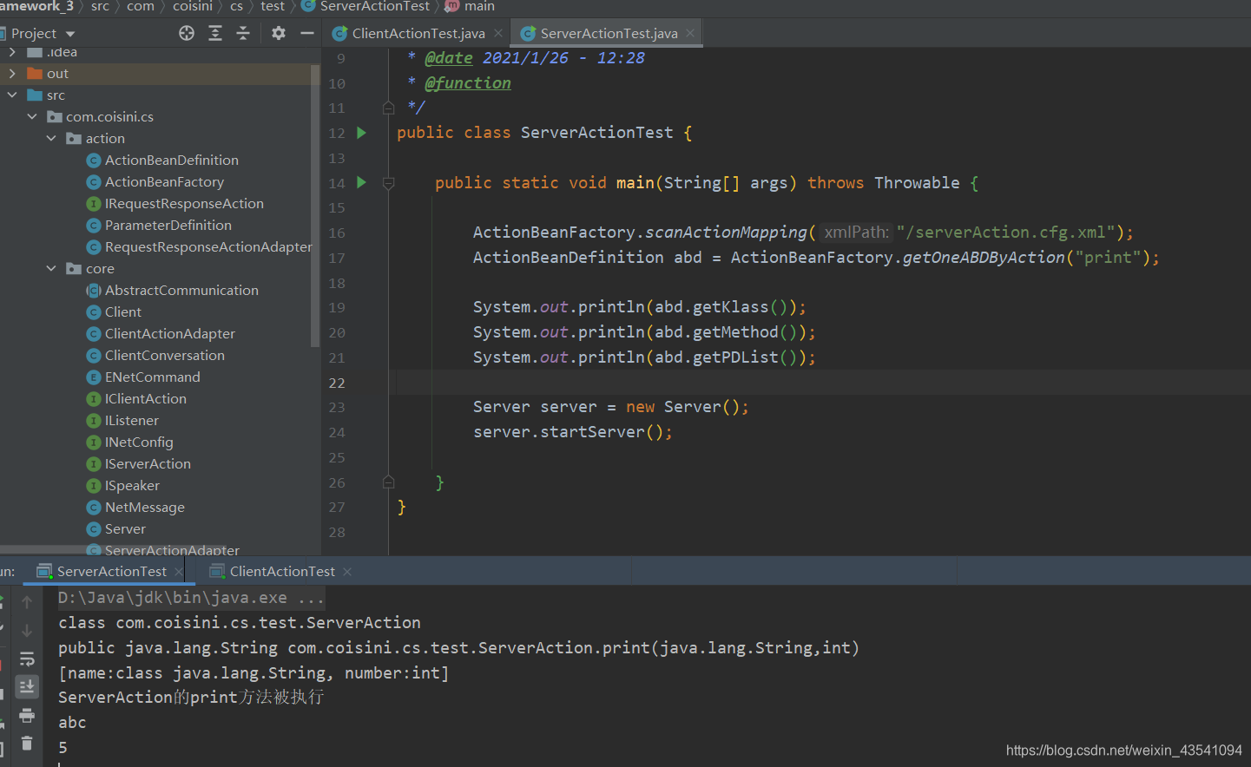Collapse the action package
The image size is (1251, 767).
(x=51, y=139)
